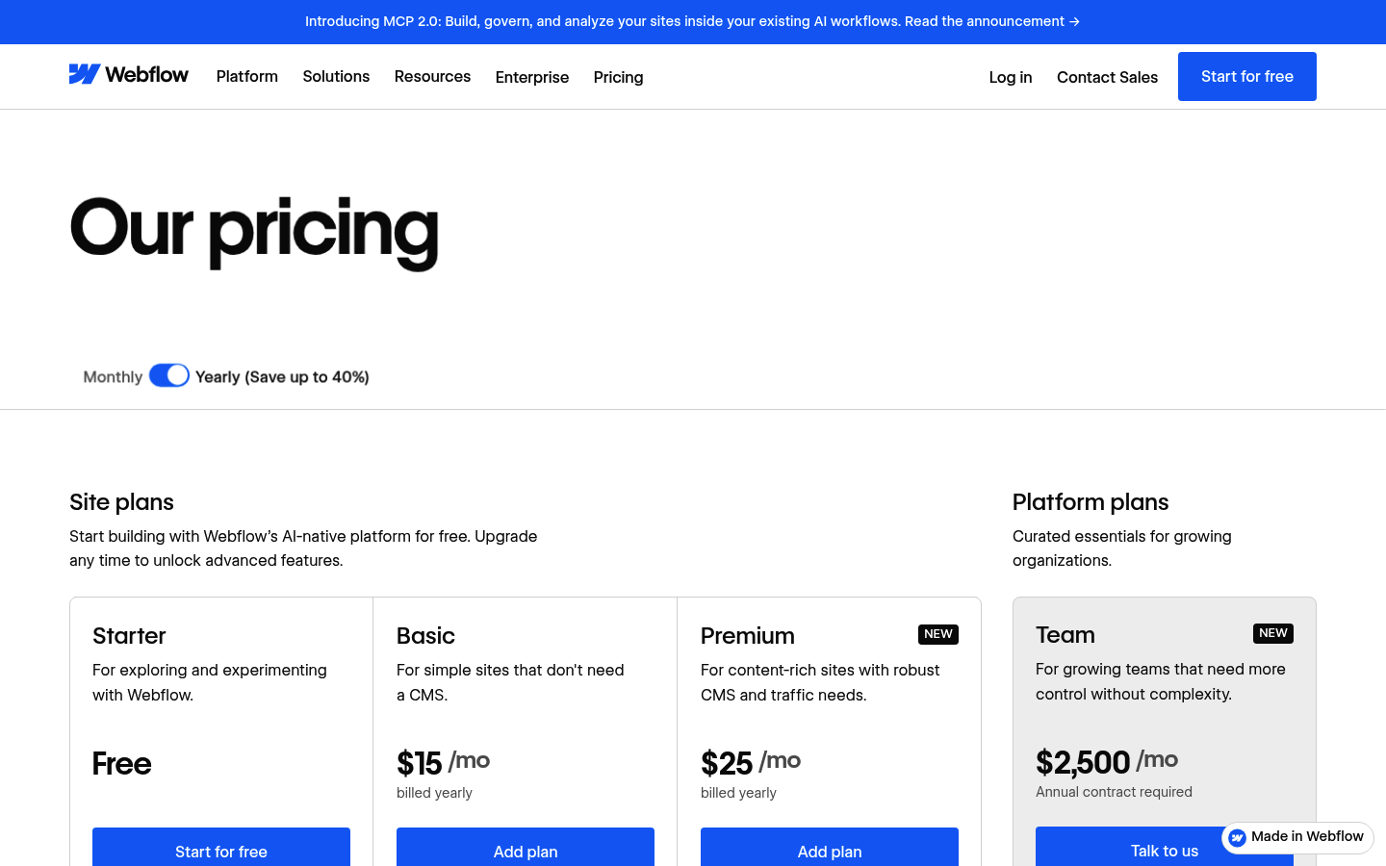Click the Platform plans heading
Image resolution: width=1386 pixels, height=866 pixels.
[x=1091, y=502]
